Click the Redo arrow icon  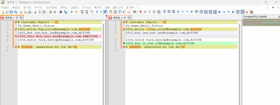pyautogui.click(x=55, y=12)
